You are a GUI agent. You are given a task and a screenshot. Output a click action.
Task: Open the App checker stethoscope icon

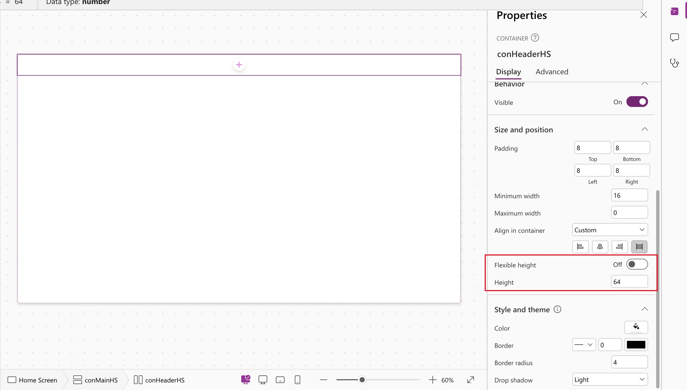click(x=674, y=63)
